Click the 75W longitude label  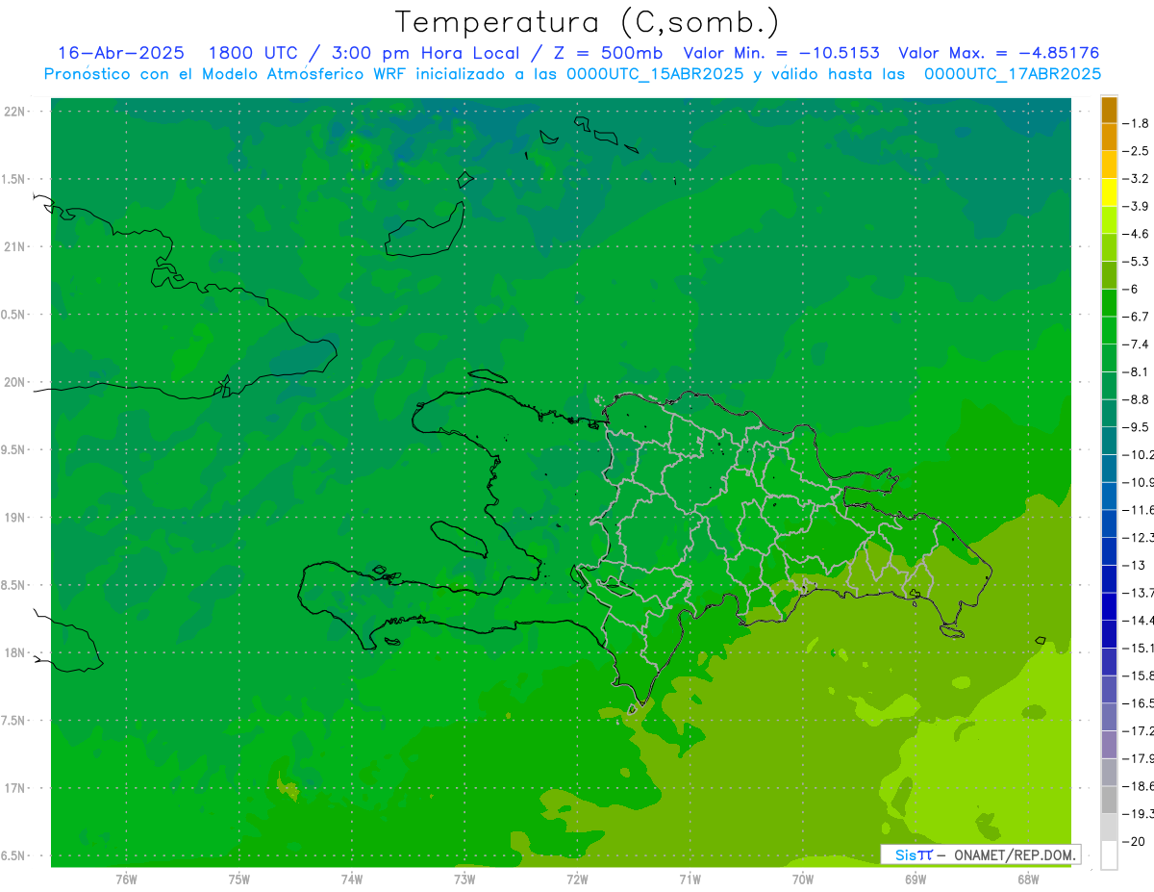click(x=239, y=879)
